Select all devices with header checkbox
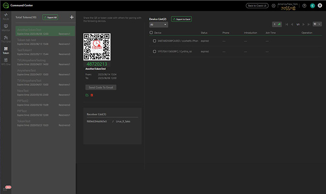Screen dimensions: 326x194 (151, 32)
